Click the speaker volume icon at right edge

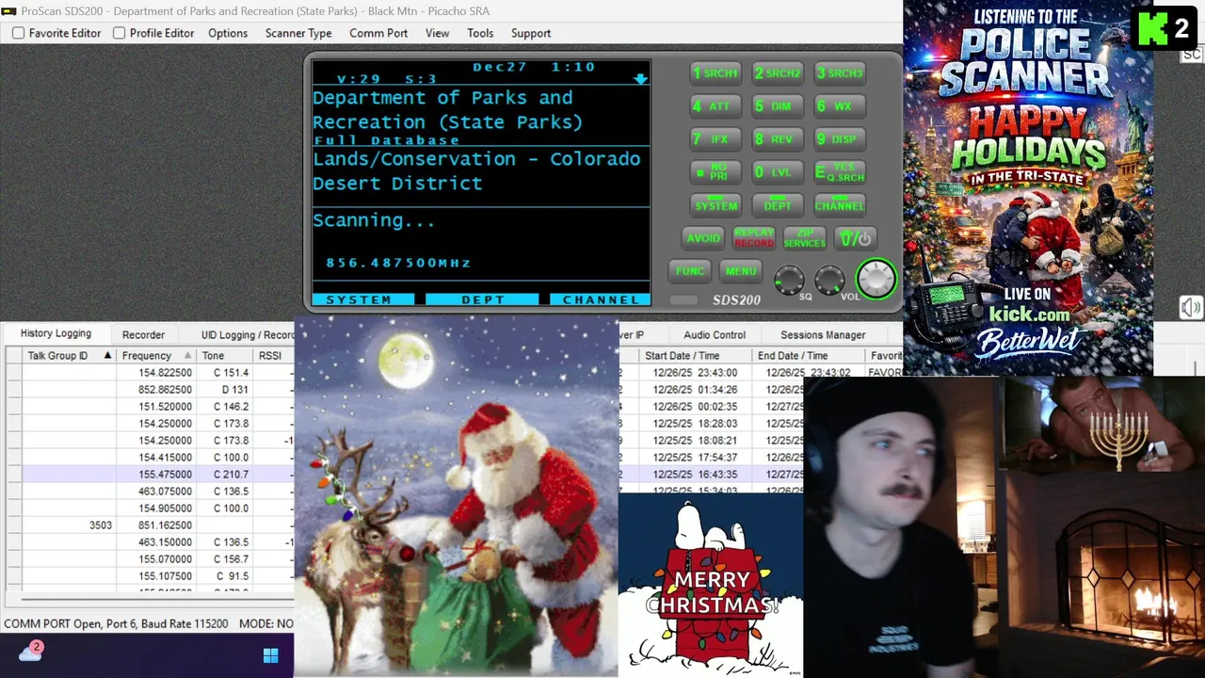1191,308
